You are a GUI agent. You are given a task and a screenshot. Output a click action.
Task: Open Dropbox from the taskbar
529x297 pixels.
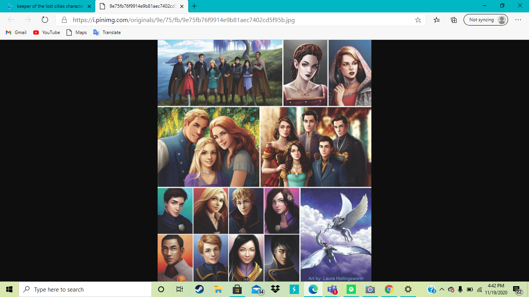[x=275, y=289]
